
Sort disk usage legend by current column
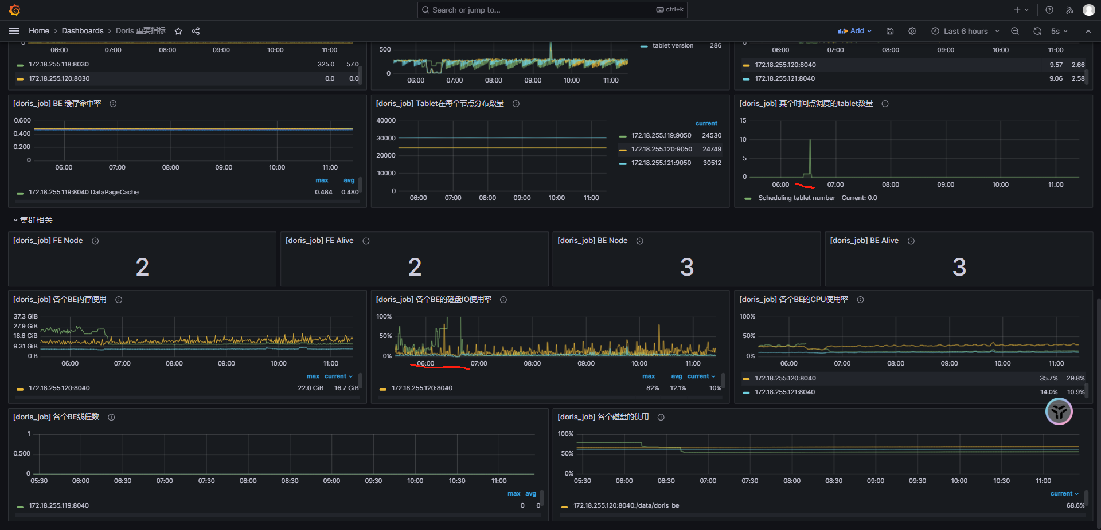1064,494
